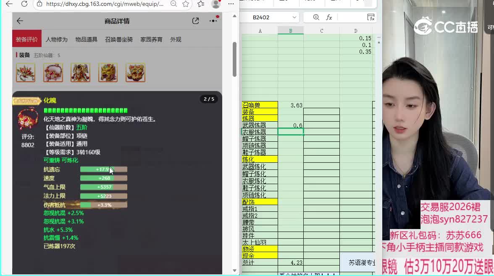Select column B header in the spreadsheet
This screenshot has height=276, width=494.
(290, 31)
